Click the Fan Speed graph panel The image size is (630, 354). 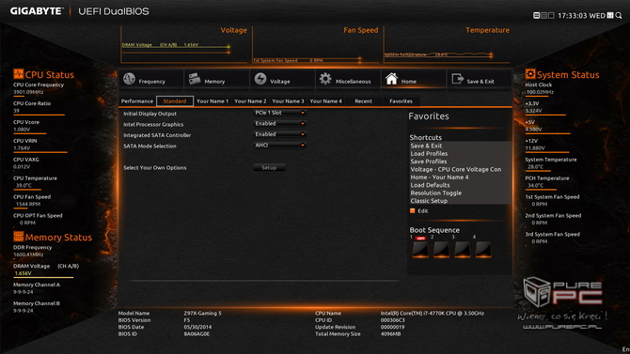[316, 44]
